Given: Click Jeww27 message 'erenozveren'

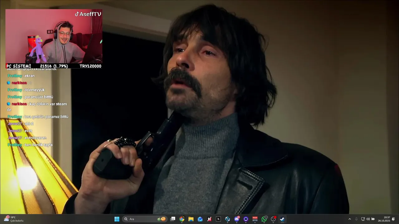Looking at the screenshot, I should coord(36,138).
